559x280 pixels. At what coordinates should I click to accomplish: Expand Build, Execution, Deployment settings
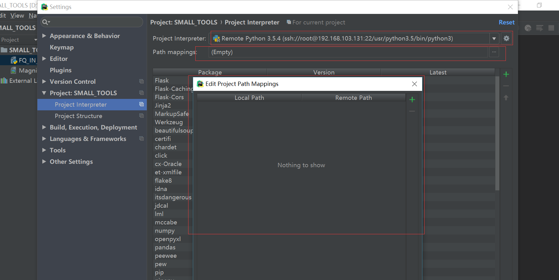pos(44,127)
